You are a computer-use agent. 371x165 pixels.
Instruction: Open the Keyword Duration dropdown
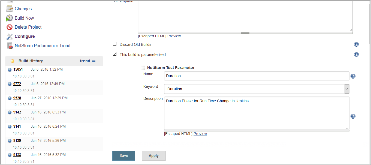point(257,89)
